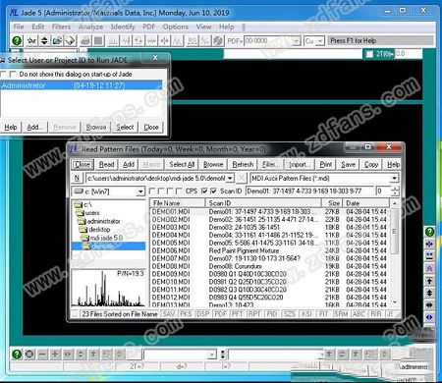Select the c:\ root folder in tree
The image size is (442, 383).
tap(83, 204)
